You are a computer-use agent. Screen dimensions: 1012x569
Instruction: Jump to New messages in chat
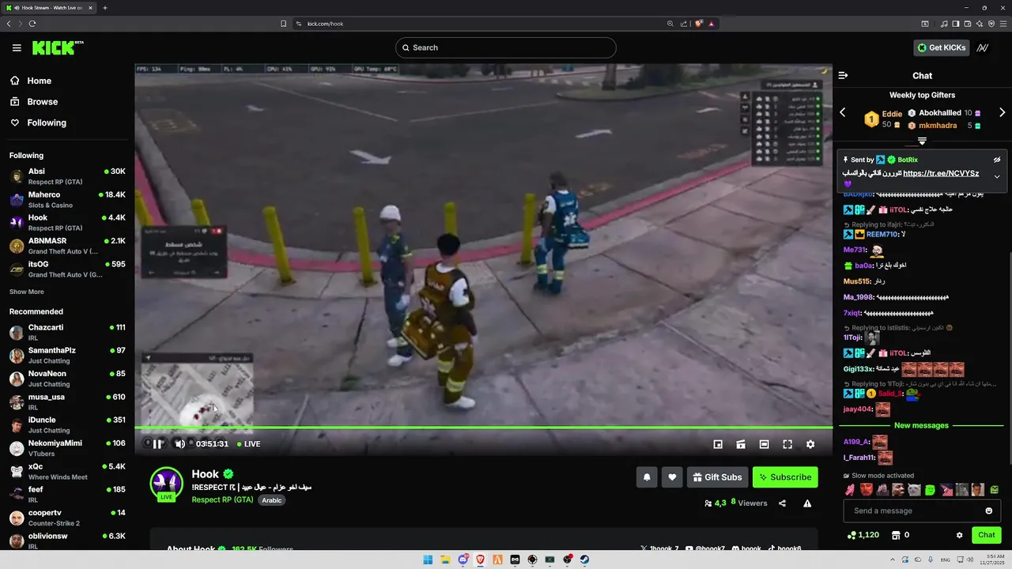pos(921,425)
